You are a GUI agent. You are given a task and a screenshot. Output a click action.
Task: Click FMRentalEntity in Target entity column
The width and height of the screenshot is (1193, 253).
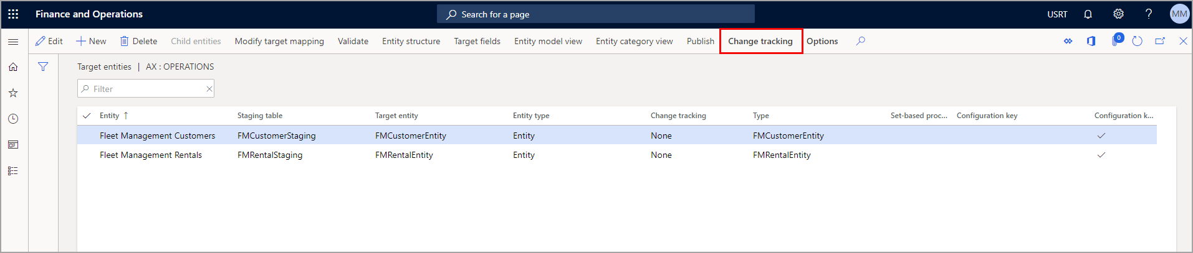click(404, 155)
